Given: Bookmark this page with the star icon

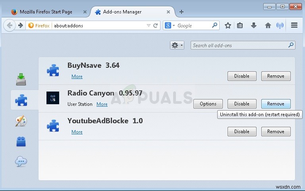Looking at the screenshot, I should (228, 25).
